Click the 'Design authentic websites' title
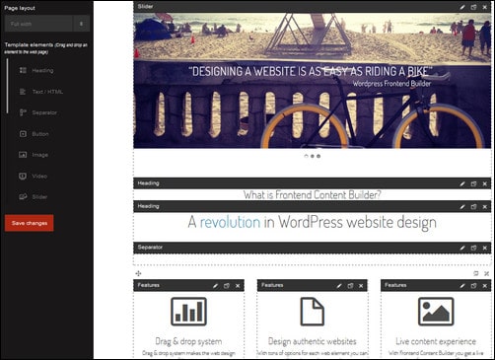The width and height of the screenshot is (495, 360). (x=313, y=341)
